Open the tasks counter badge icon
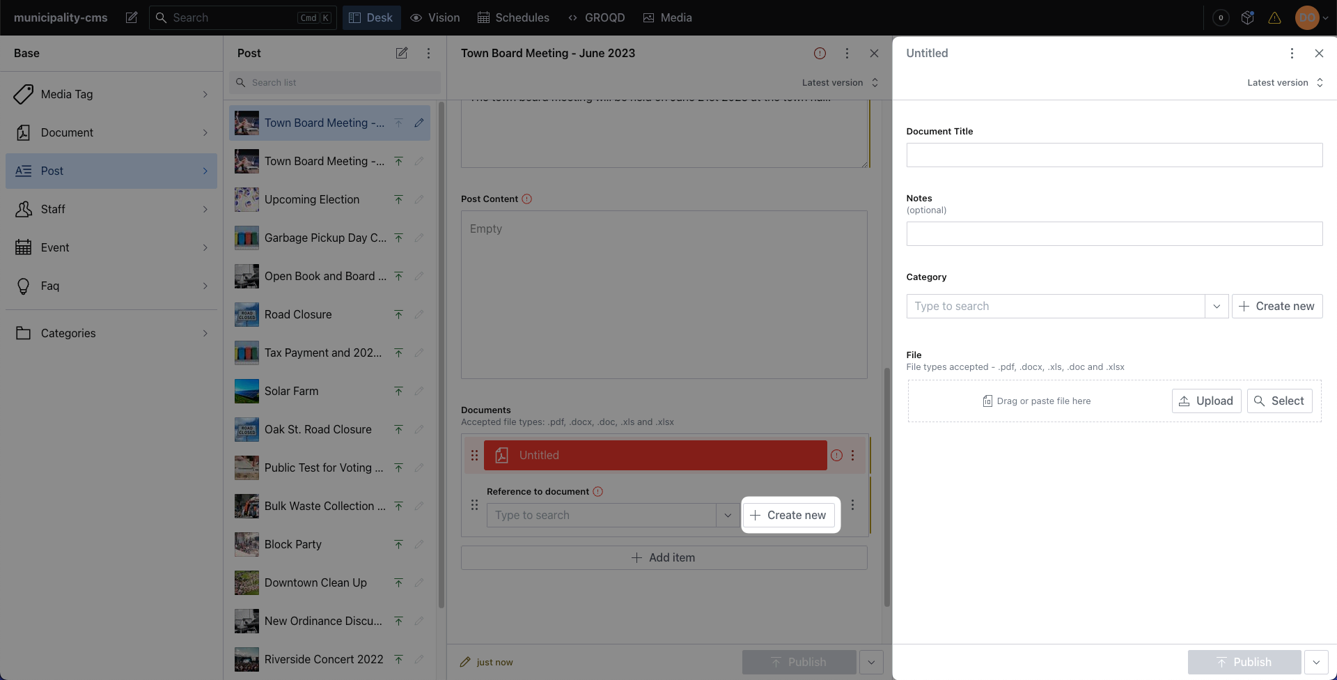The image size is (1337, 680). coord(1221,17)
